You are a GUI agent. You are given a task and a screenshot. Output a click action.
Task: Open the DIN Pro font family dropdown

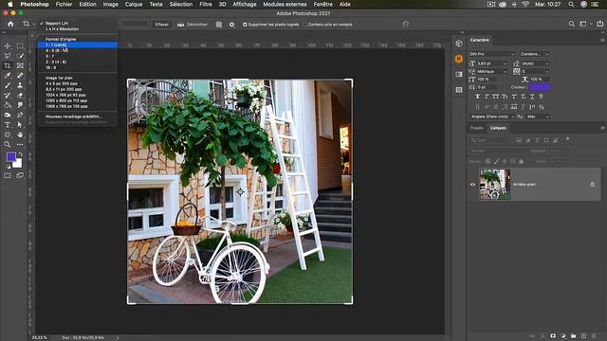(512, 54)
